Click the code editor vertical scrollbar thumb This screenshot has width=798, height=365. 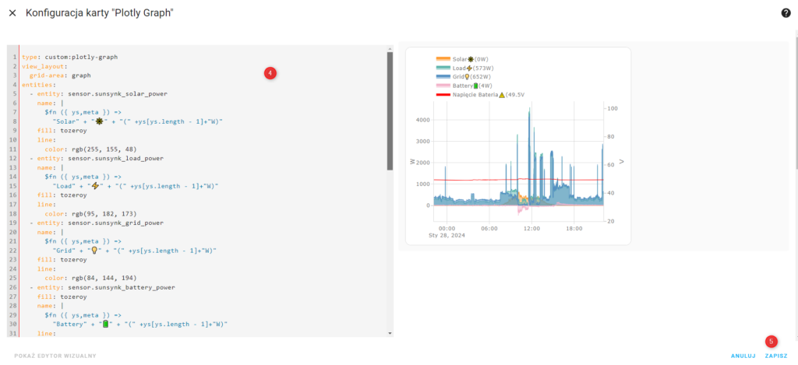click(x=390, y=109)
